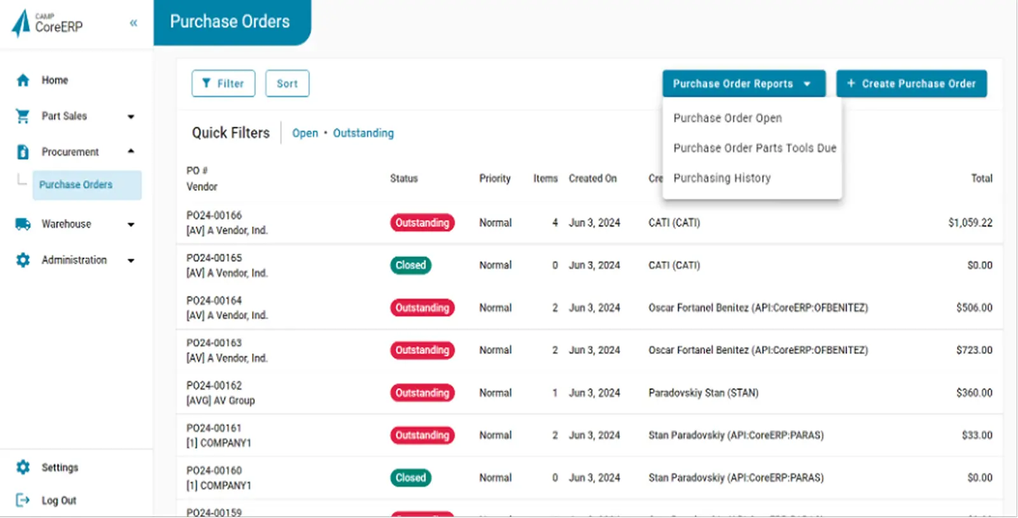Click the $506.00 total amount
Screen dimensions: 1018x518
974,308
